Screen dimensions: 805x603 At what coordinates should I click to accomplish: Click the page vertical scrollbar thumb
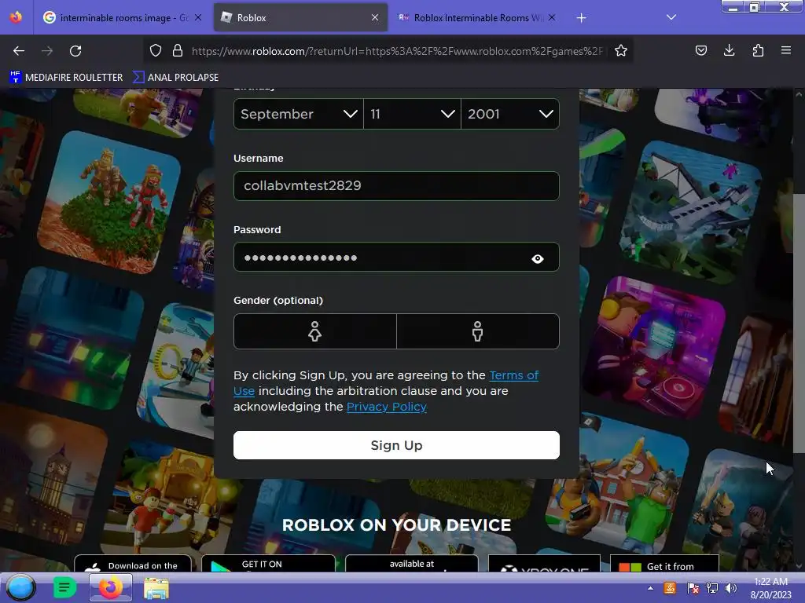click(x=799, y=323)
